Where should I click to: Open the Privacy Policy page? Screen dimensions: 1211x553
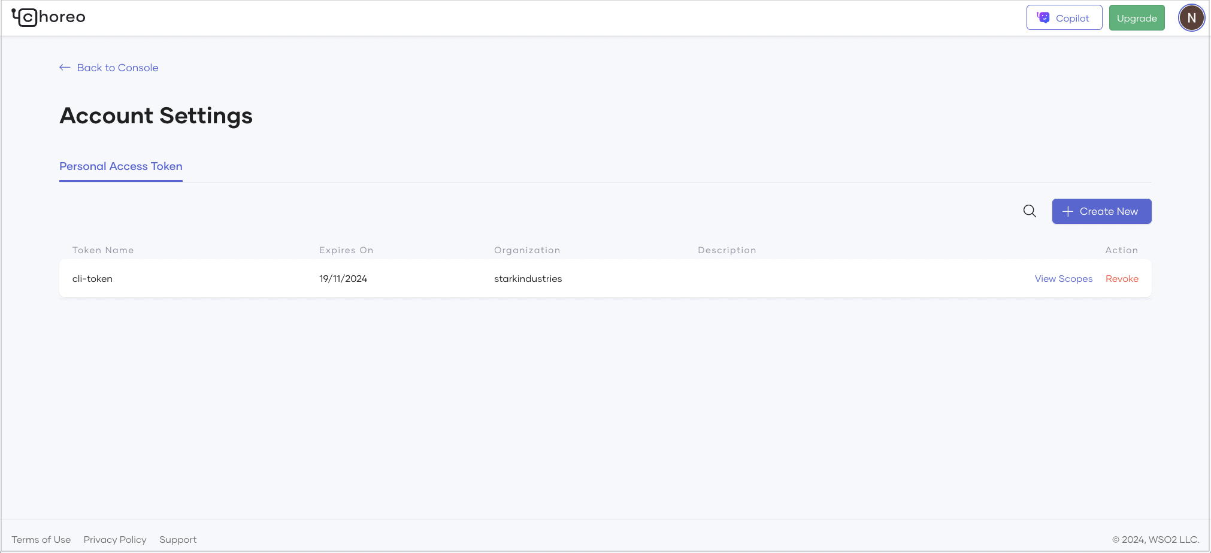coord(114,539)
